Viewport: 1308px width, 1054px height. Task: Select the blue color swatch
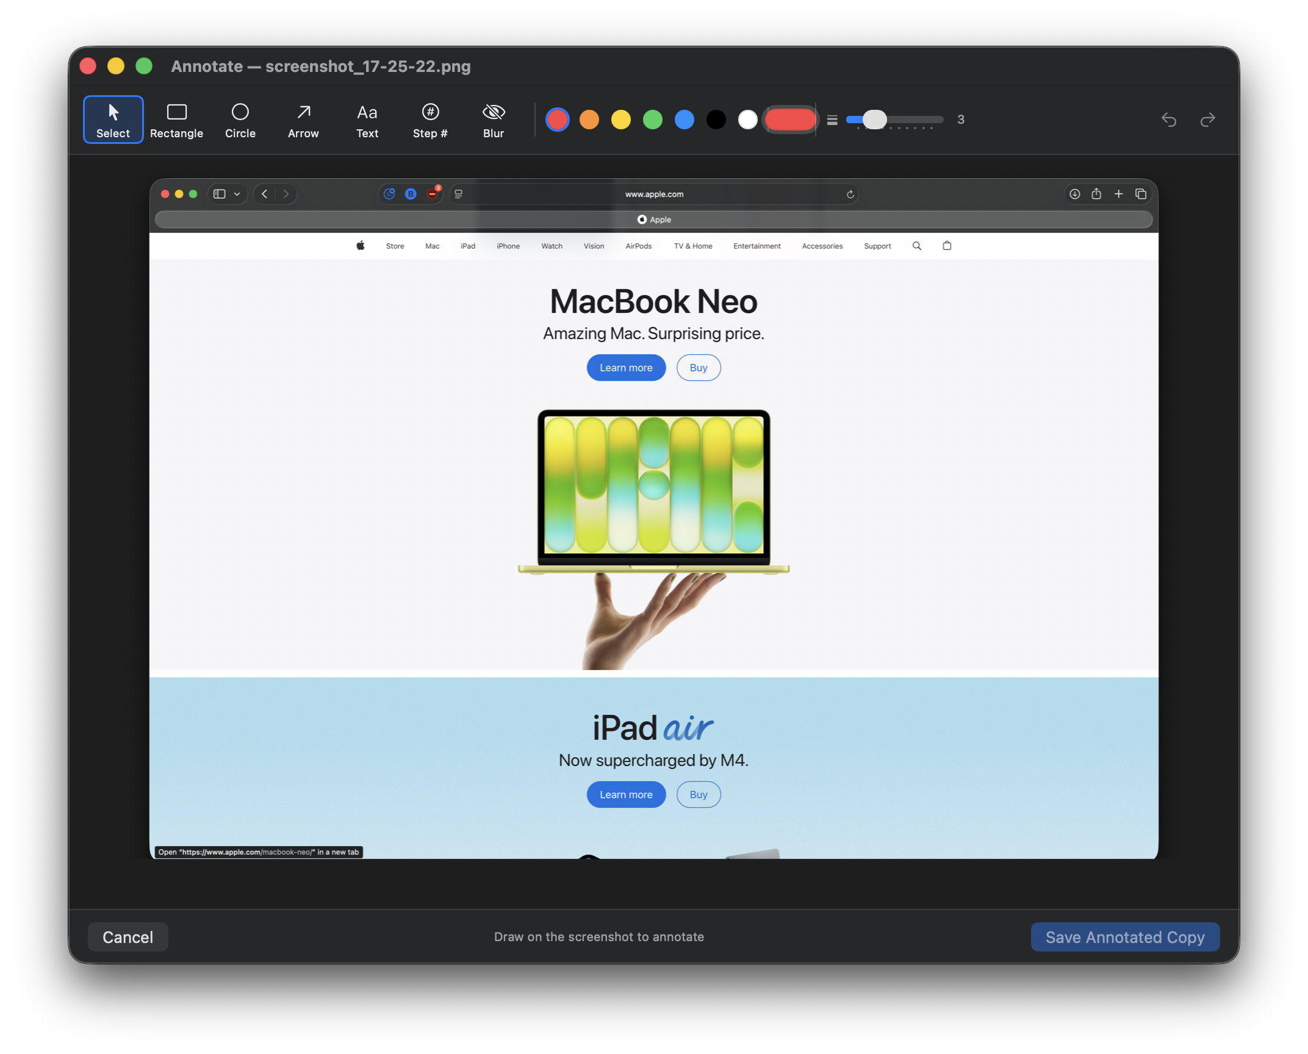point(684,120)
